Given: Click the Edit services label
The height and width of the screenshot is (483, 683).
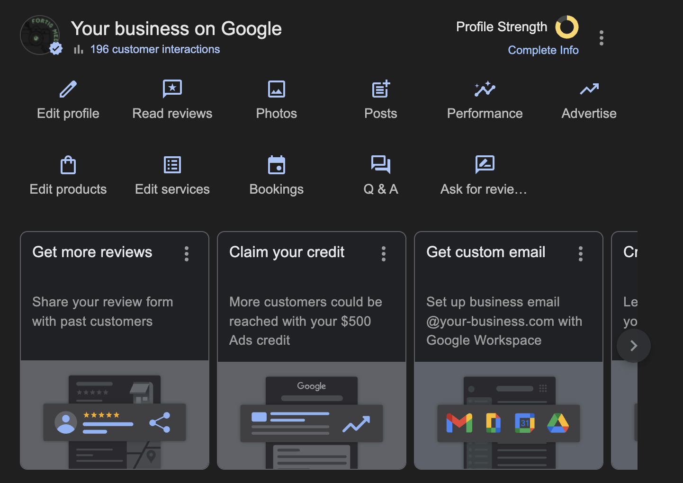Looking at the screenshot, I should click(172, 189).
